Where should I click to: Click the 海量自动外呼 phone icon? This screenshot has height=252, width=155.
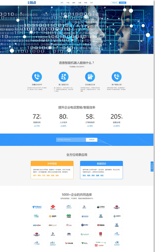(x=37, y=77)
